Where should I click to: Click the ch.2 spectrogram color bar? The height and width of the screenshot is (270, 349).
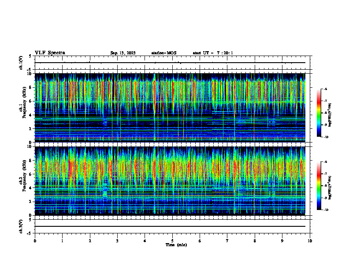point(319,186)
